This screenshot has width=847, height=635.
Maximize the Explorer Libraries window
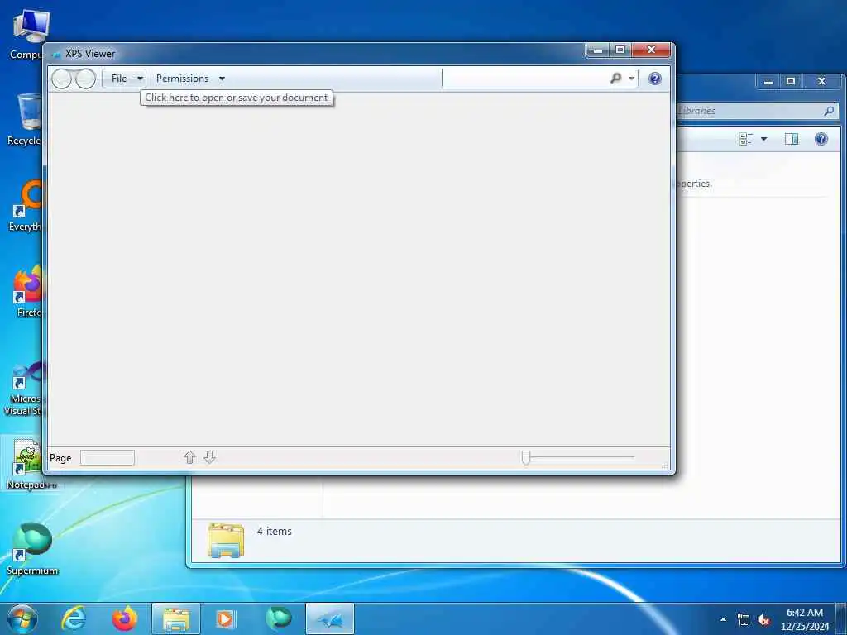tap(791, 82)
